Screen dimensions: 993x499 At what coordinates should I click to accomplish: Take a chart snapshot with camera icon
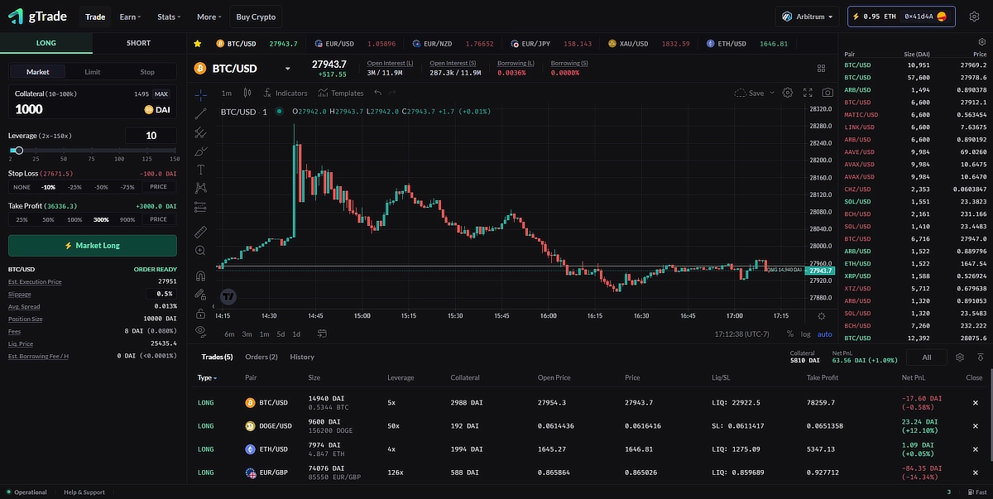coord(827,94)
